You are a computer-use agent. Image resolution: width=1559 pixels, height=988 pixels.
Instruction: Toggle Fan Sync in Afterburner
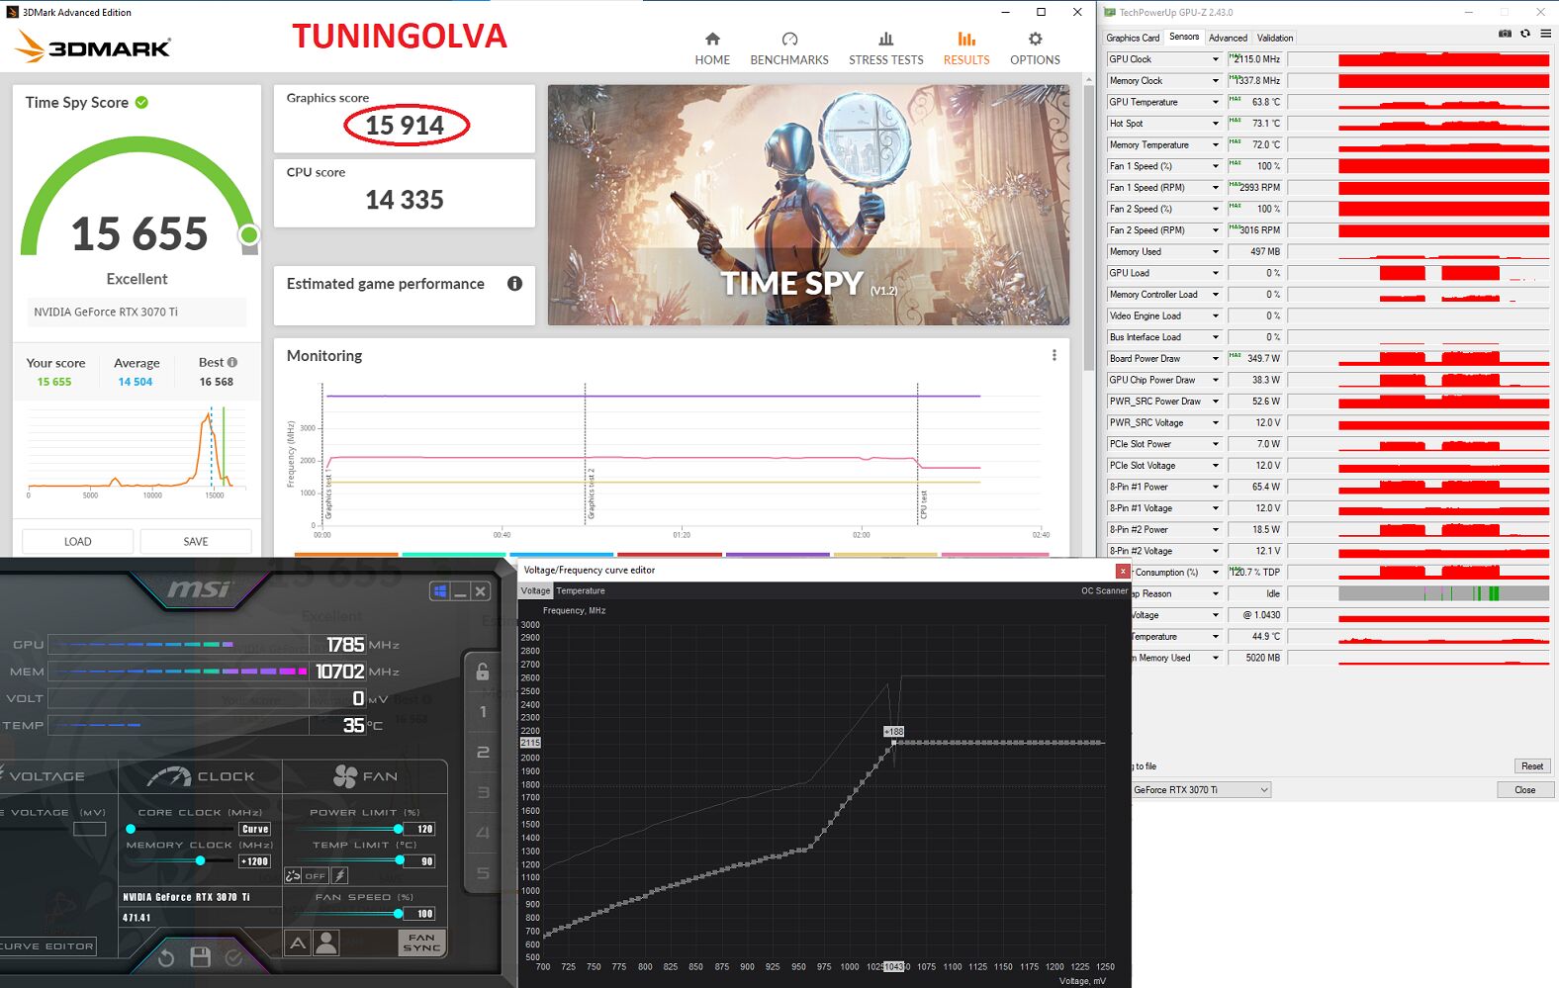421,943
